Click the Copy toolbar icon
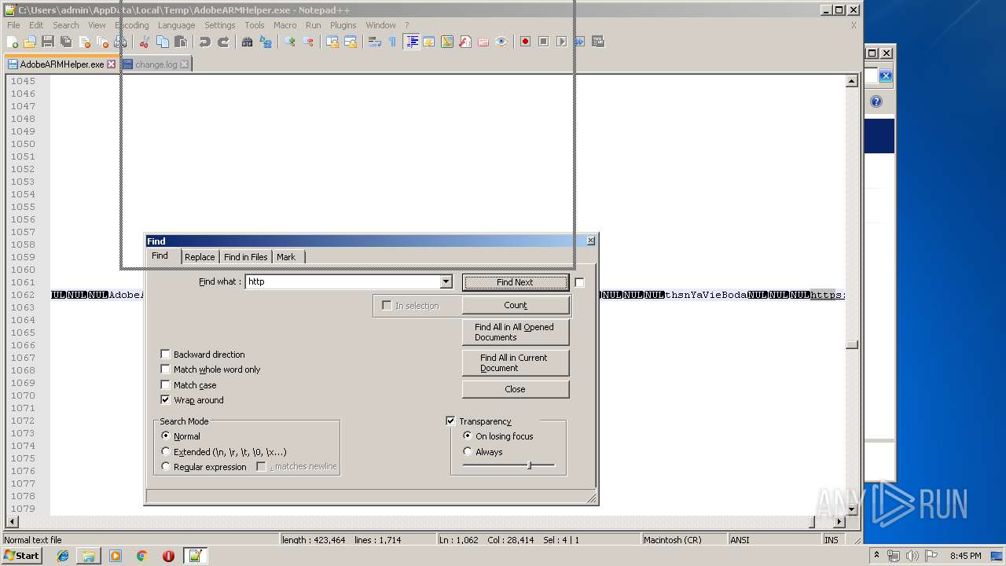 pyautogui.click(x=163, y=42)
